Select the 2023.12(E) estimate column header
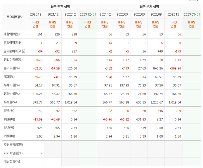This screenshot has width=203, height=168. pos(88,14)
